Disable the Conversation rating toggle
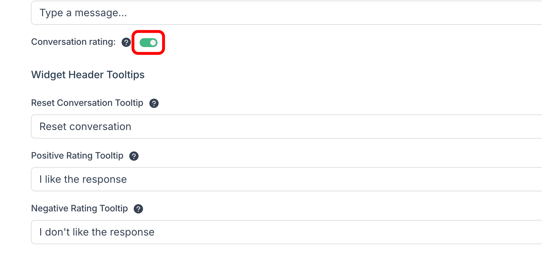 [149, 43]
